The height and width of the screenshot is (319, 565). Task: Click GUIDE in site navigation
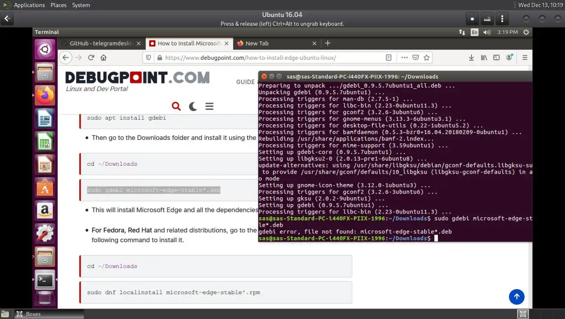coord(245,82)
